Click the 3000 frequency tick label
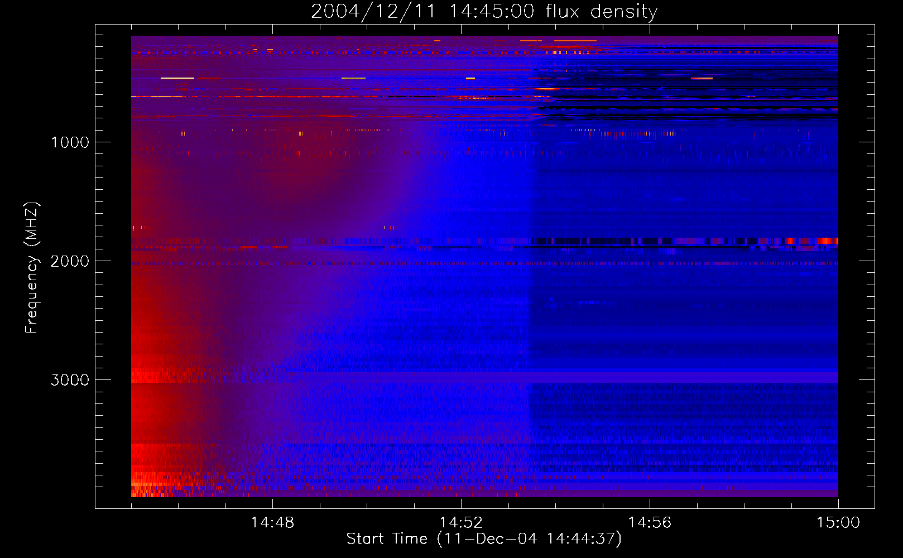The width and height of the screenshot is (903, 558). coord(70,380)
